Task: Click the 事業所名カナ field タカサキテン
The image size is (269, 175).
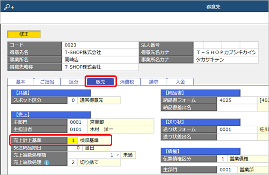Action: click(226, 60)
